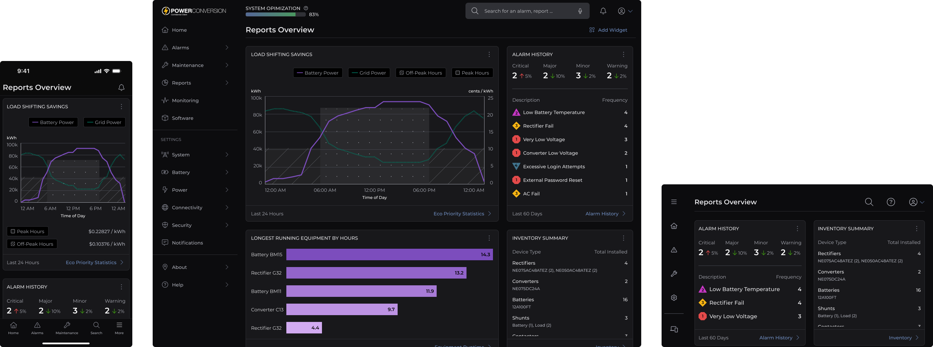Expand the Connectivity settings chevron
The image size is (933, 347).
(x=227, y=207)
